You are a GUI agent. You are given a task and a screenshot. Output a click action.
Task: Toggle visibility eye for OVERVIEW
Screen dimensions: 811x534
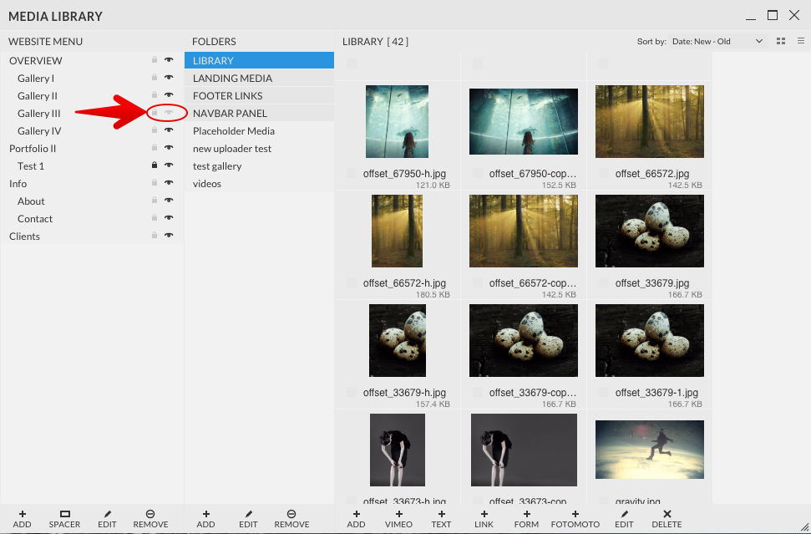[x=169, y=60]
